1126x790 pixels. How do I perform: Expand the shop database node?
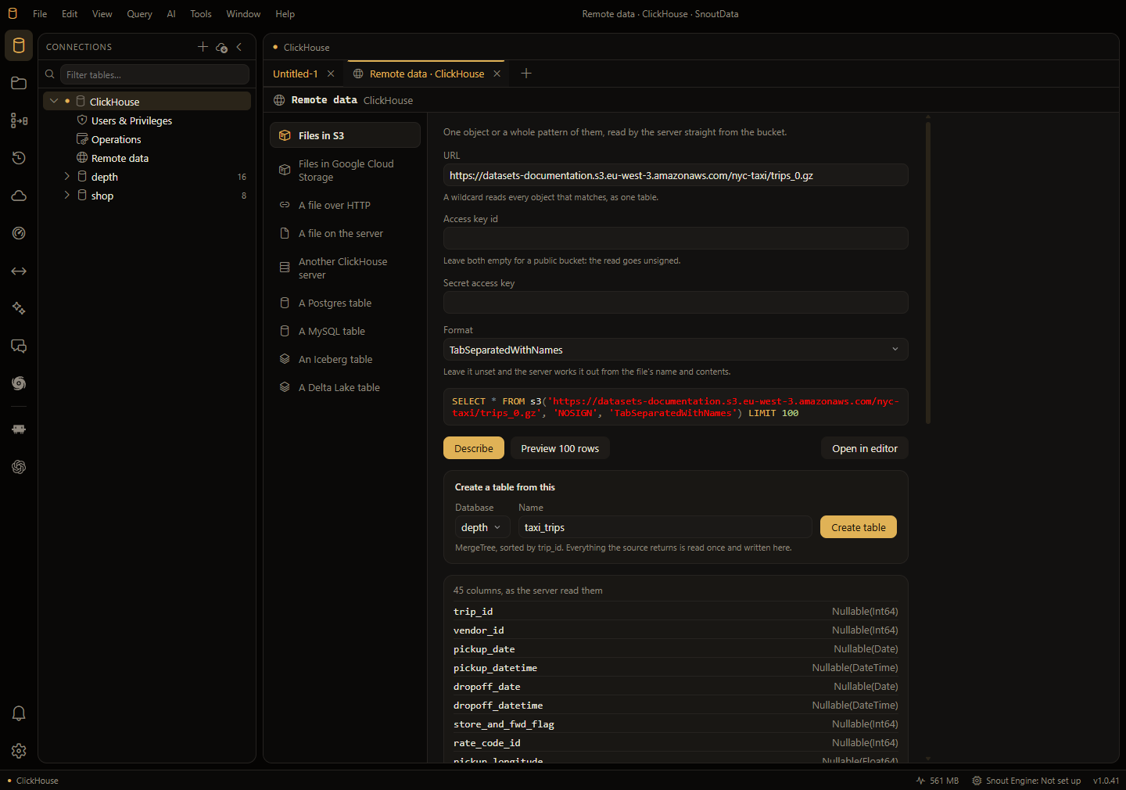tap(66, 195)
